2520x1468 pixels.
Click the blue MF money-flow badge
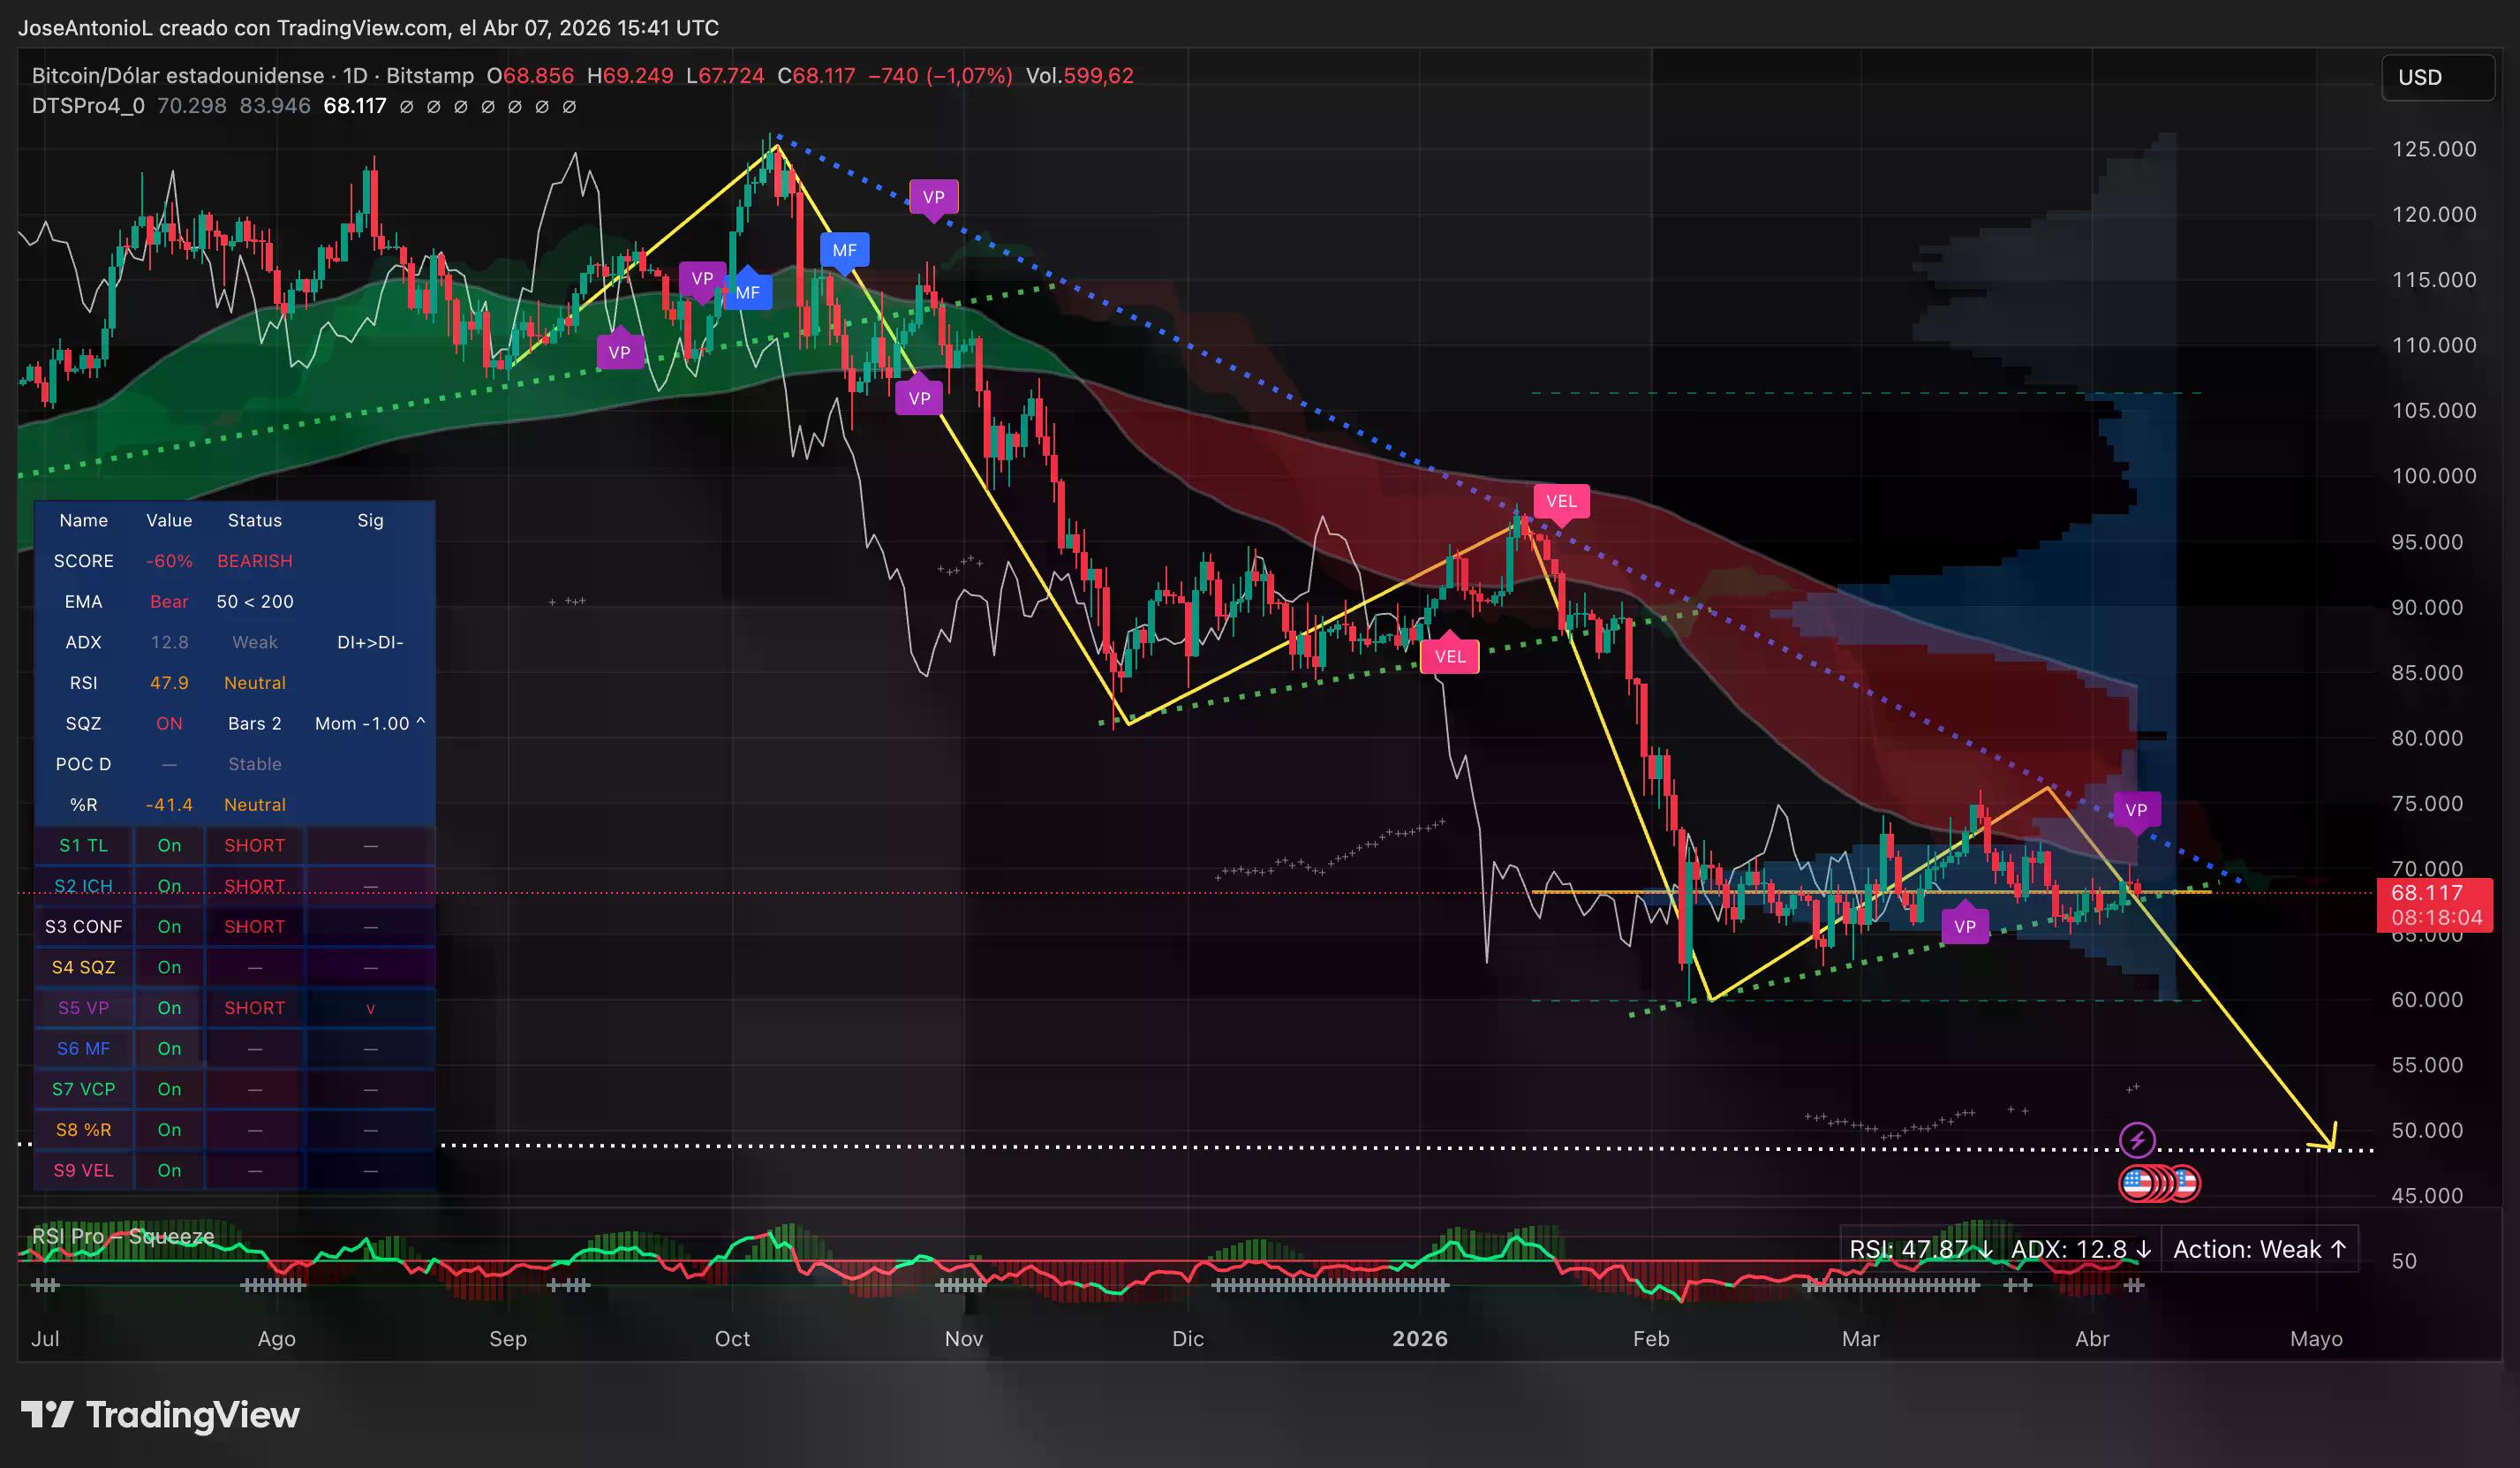coord(845,251)
